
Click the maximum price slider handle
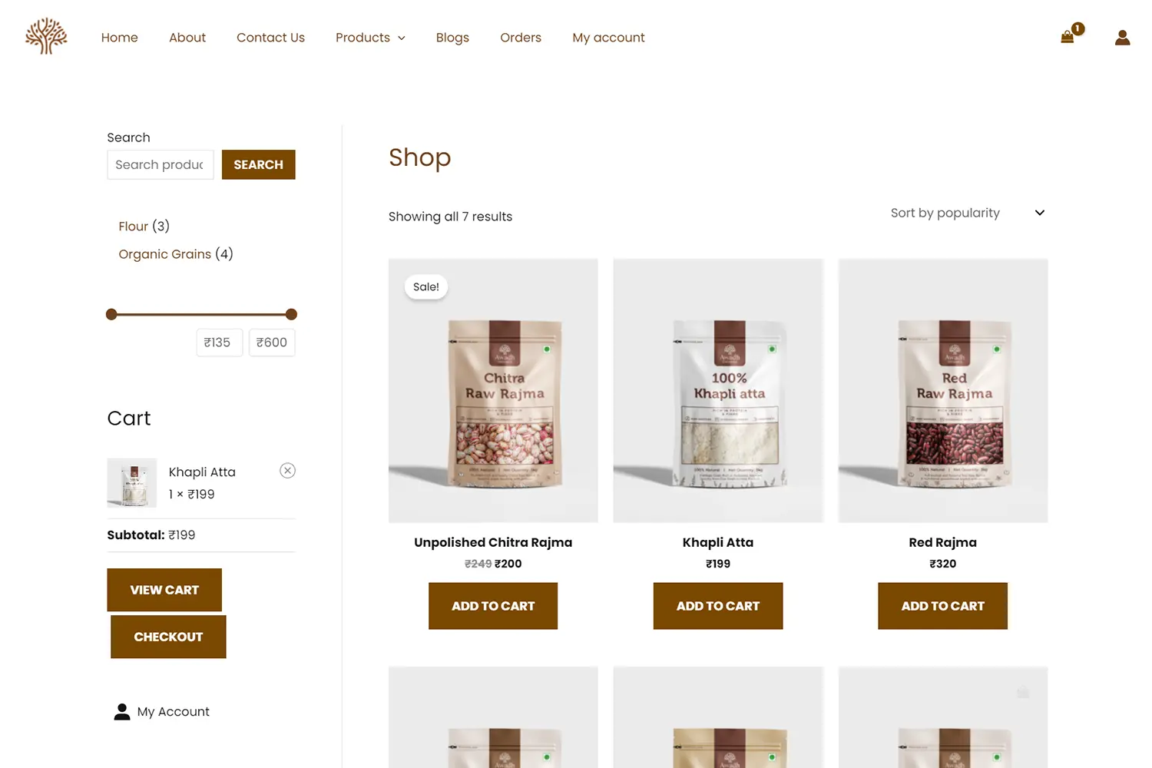(x=291, y=314)
